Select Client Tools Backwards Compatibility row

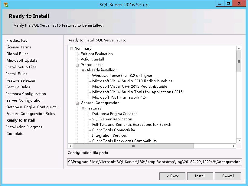[x=125, y=141]
